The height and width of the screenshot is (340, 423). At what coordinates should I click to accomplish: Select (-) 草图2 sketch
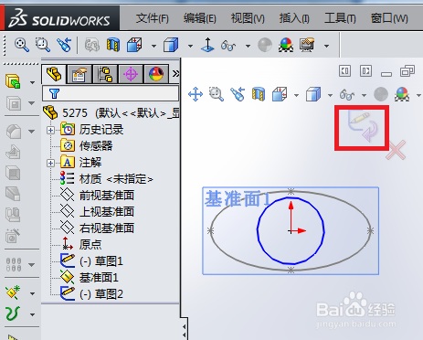click(101, 294)
